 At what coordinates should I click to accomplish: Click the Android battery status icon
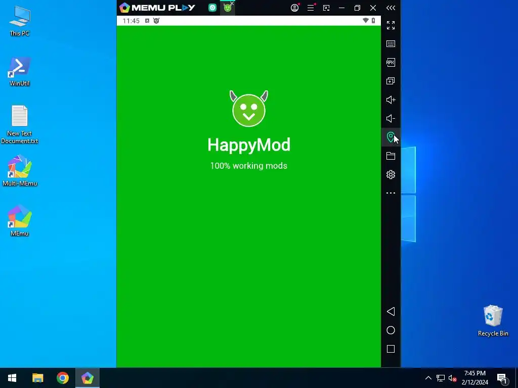coord(373,20)
